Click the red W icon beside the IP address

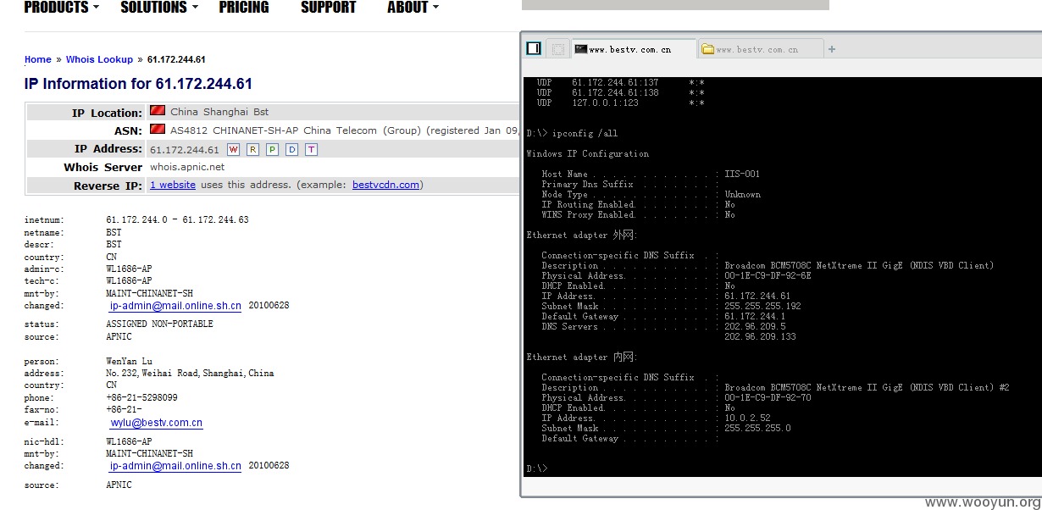233,149
